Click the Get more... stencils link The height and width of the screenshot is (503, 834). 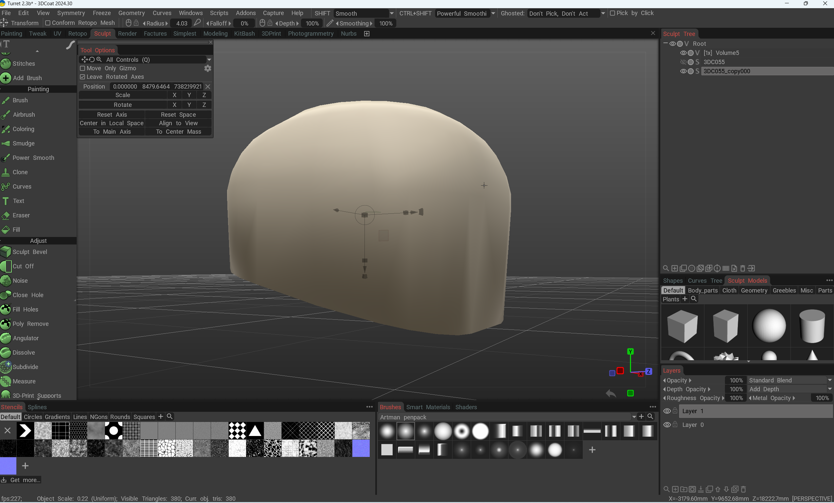tap(21, 480)
